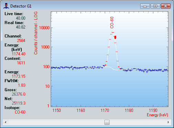Click the CO-60 peak label in the spectrum

tap(112, 22)
